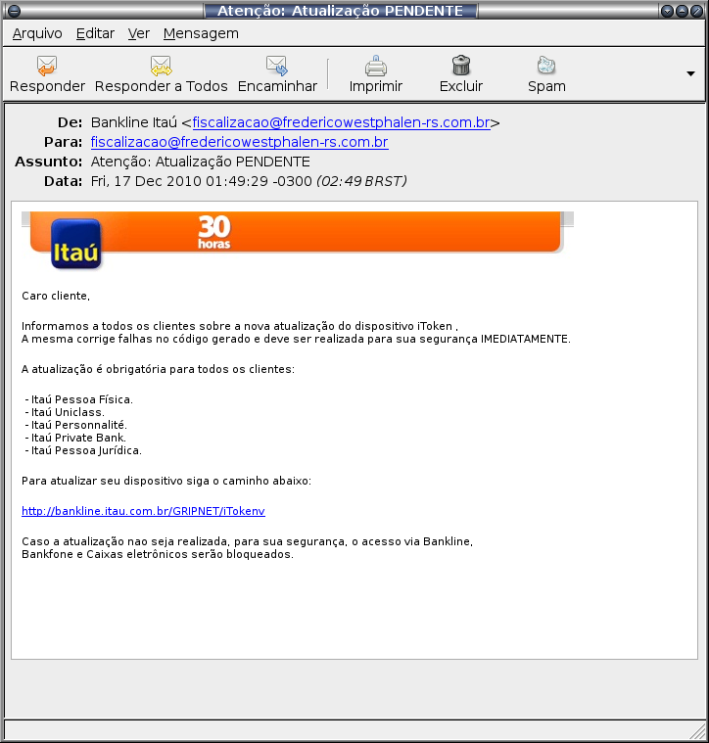Open the Arquivo menu
The width and height of the screenshot is (709, 743).
pos(37,33)
